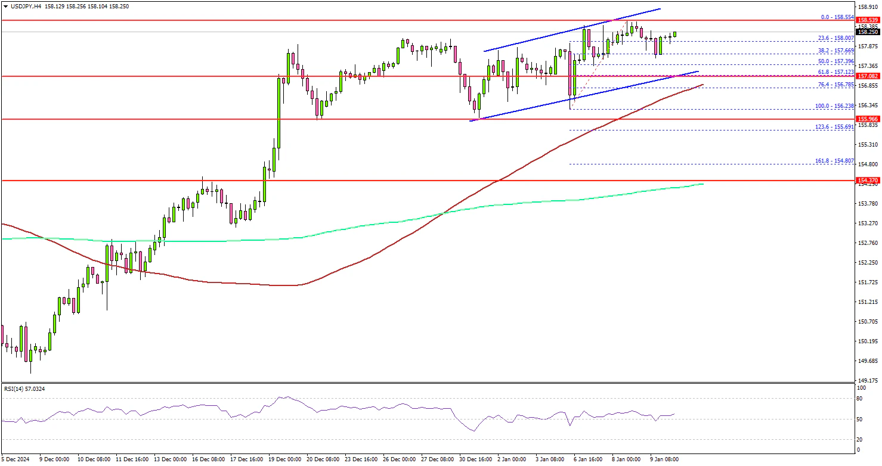
Task: Select the red 154.370 price level label
Action: 866,180
